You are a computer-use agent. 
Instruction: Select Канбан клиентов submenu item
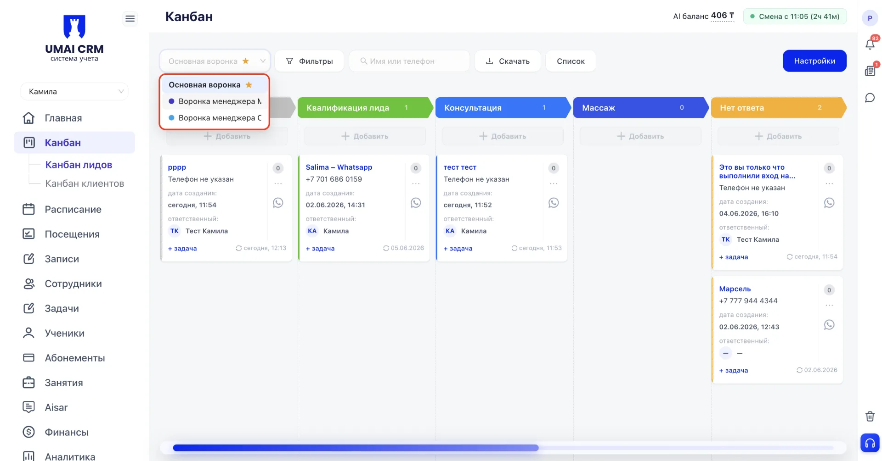pos(85,183)
